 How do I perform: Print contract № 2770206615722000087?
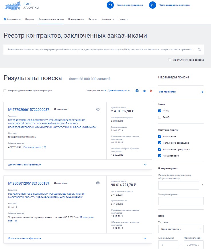[x=98, y=109]
